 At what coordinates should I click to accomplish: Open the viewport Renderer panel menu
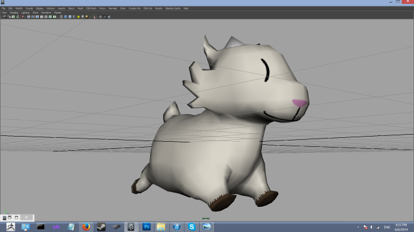click(x=46, y=13)
